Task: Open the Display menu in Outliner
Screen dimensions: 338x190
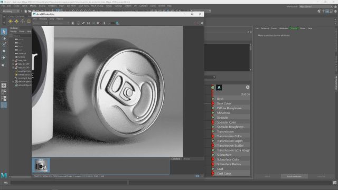Action: click(x=13, y=32)
